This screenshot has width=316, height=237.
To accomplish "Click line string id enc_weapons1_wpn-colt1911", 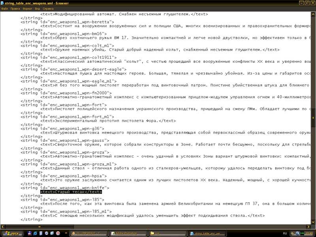I will (68, 58).
